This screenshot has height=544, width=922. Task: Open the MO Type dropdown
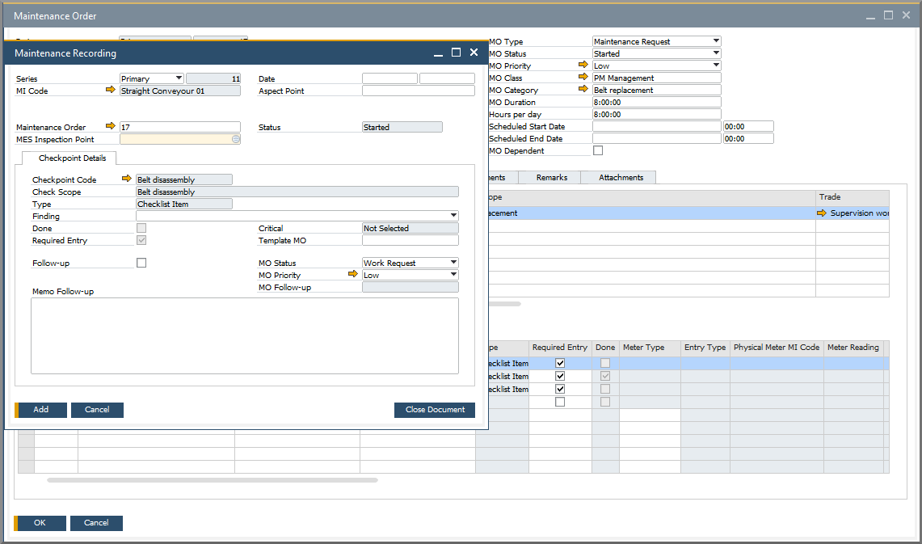(x=715, y=41)
